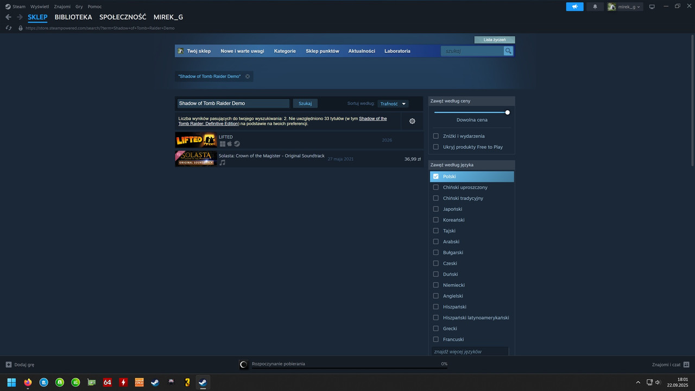This screenshot has width=695, height=391.
Task: Remove the "Shadow of Tomb Raider Demo" search tag
Action: (x=248, y=77)
